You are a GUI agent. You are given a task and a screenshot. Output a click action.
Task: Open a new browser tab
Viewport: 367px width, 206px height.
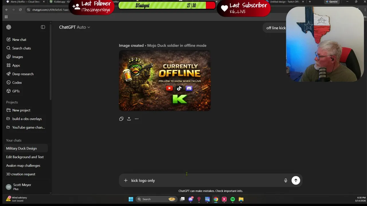[x=310, y=2]
